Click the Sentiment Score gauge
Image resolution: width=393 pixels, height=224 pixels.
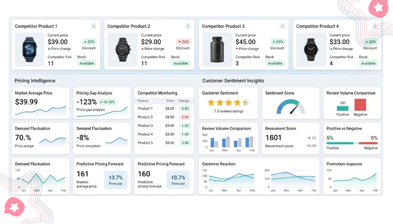[291, 107]
